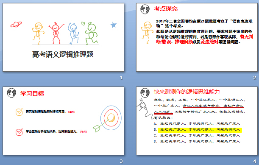259x165 pixels.
Task: Click the red heading 学习目标
Action: point(32,94)
